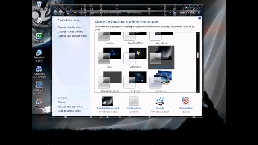Image resolution: width=258 pixels, height=145 pixels.
Task: Open the Display link under See also
Action: pos(62,102)
